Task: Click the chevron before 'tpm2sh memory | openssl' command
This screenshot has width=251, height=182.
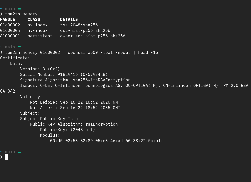Action: pyautogui.click(x=1, y=52)
